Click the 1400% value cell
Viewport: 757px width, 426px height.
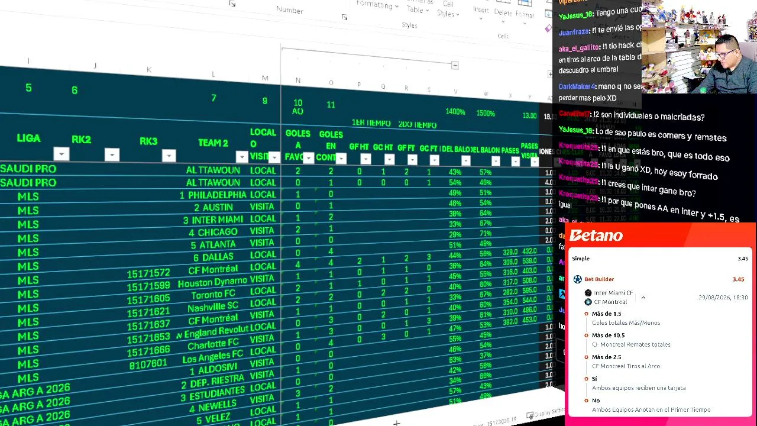(x=455, y=112)
